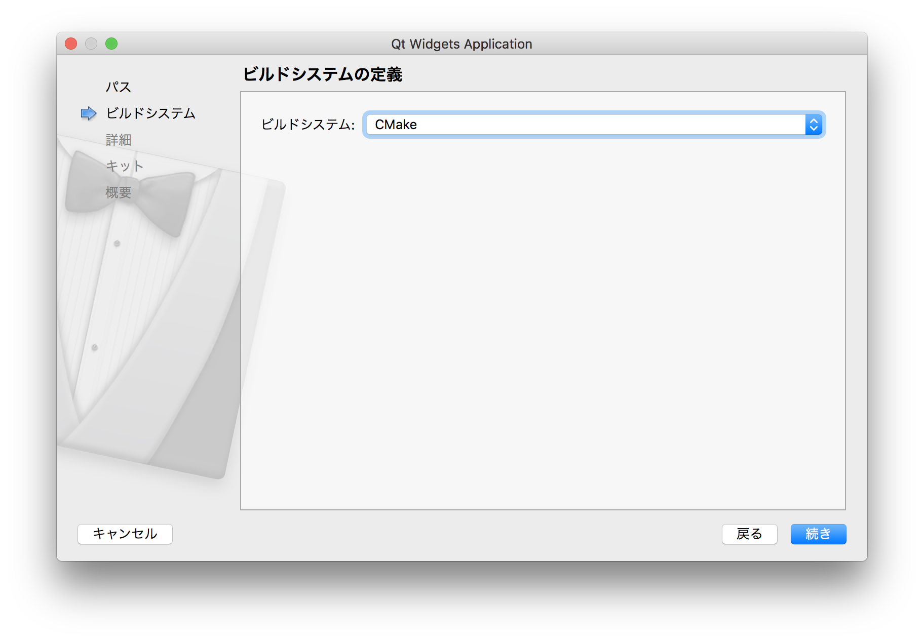Click the 詳細 step label
The height and width of the screenshot is (642, 924).
pos(119,140)
